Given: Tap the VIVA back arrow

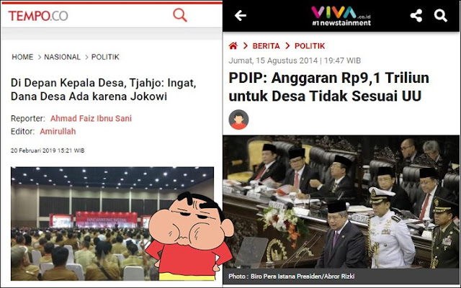Looking at the screenshot, I should (240, 16).
